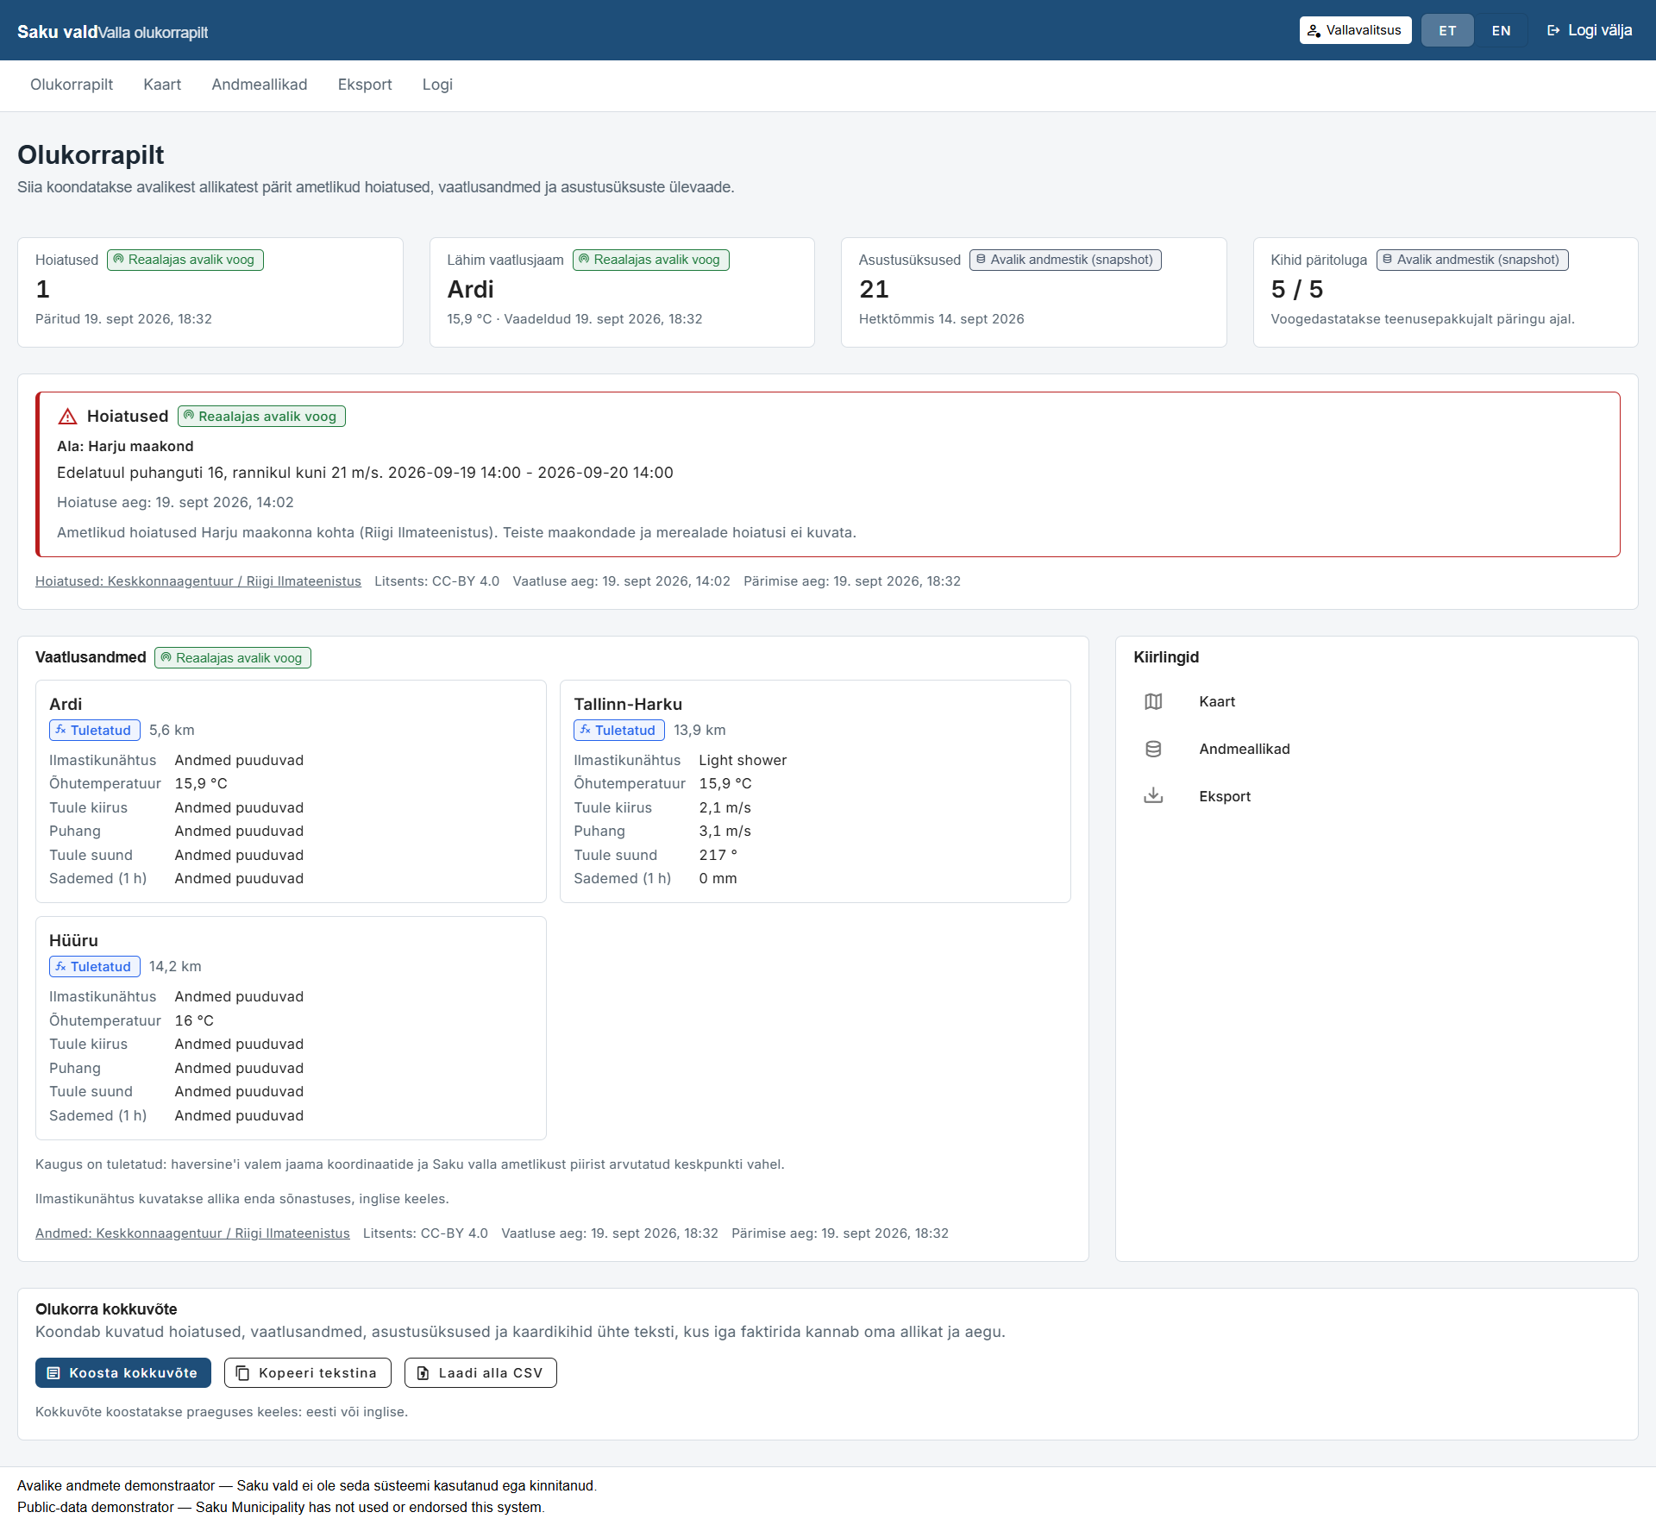The image size is (1656, 1525).
Task: Click the Olukorra kokkuvõte heading
Action: (106, 1309)
